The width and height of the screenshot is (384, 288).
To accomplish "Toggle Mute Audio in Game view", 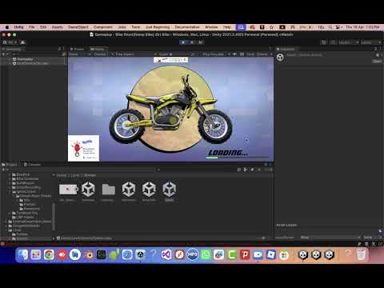I will pos(235,54).
